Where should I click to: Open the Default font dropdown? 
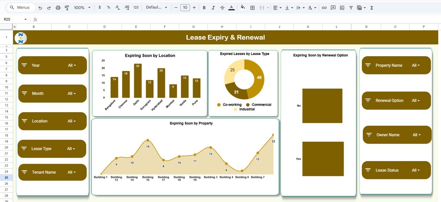point(156,8)
